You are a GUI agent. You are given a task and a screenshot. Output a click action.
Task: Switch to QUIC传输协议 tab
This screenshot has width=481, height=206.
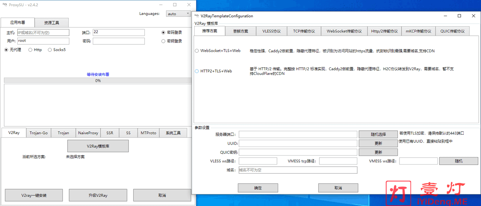click(452, 31)
